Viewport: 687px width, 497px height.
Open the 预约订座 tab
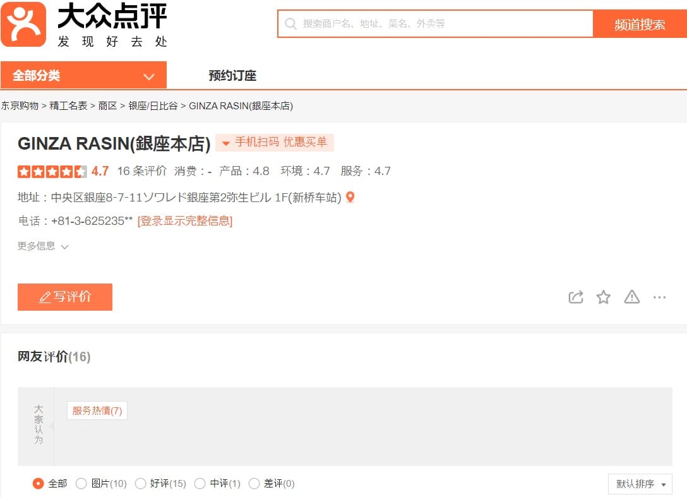pyautogui.click(x=232, y=75)
